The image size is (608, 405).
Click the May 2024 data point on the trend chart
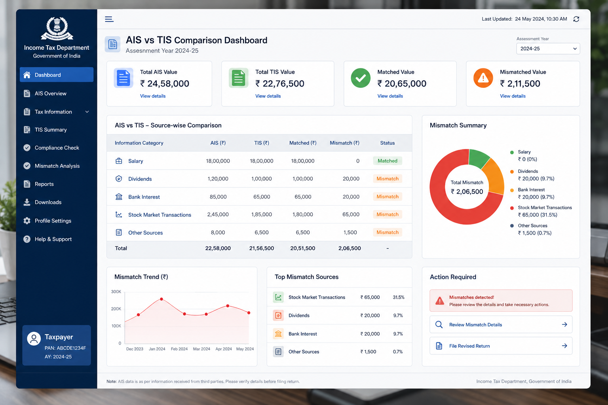tap(249, 313)
